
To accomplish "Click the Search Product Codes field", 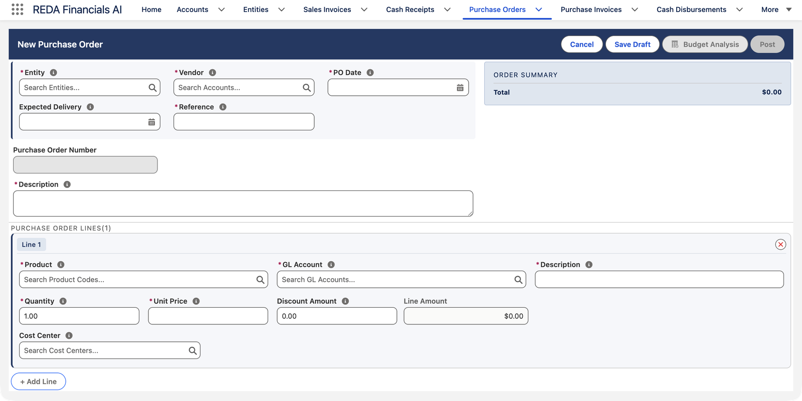I will (143, 280).
